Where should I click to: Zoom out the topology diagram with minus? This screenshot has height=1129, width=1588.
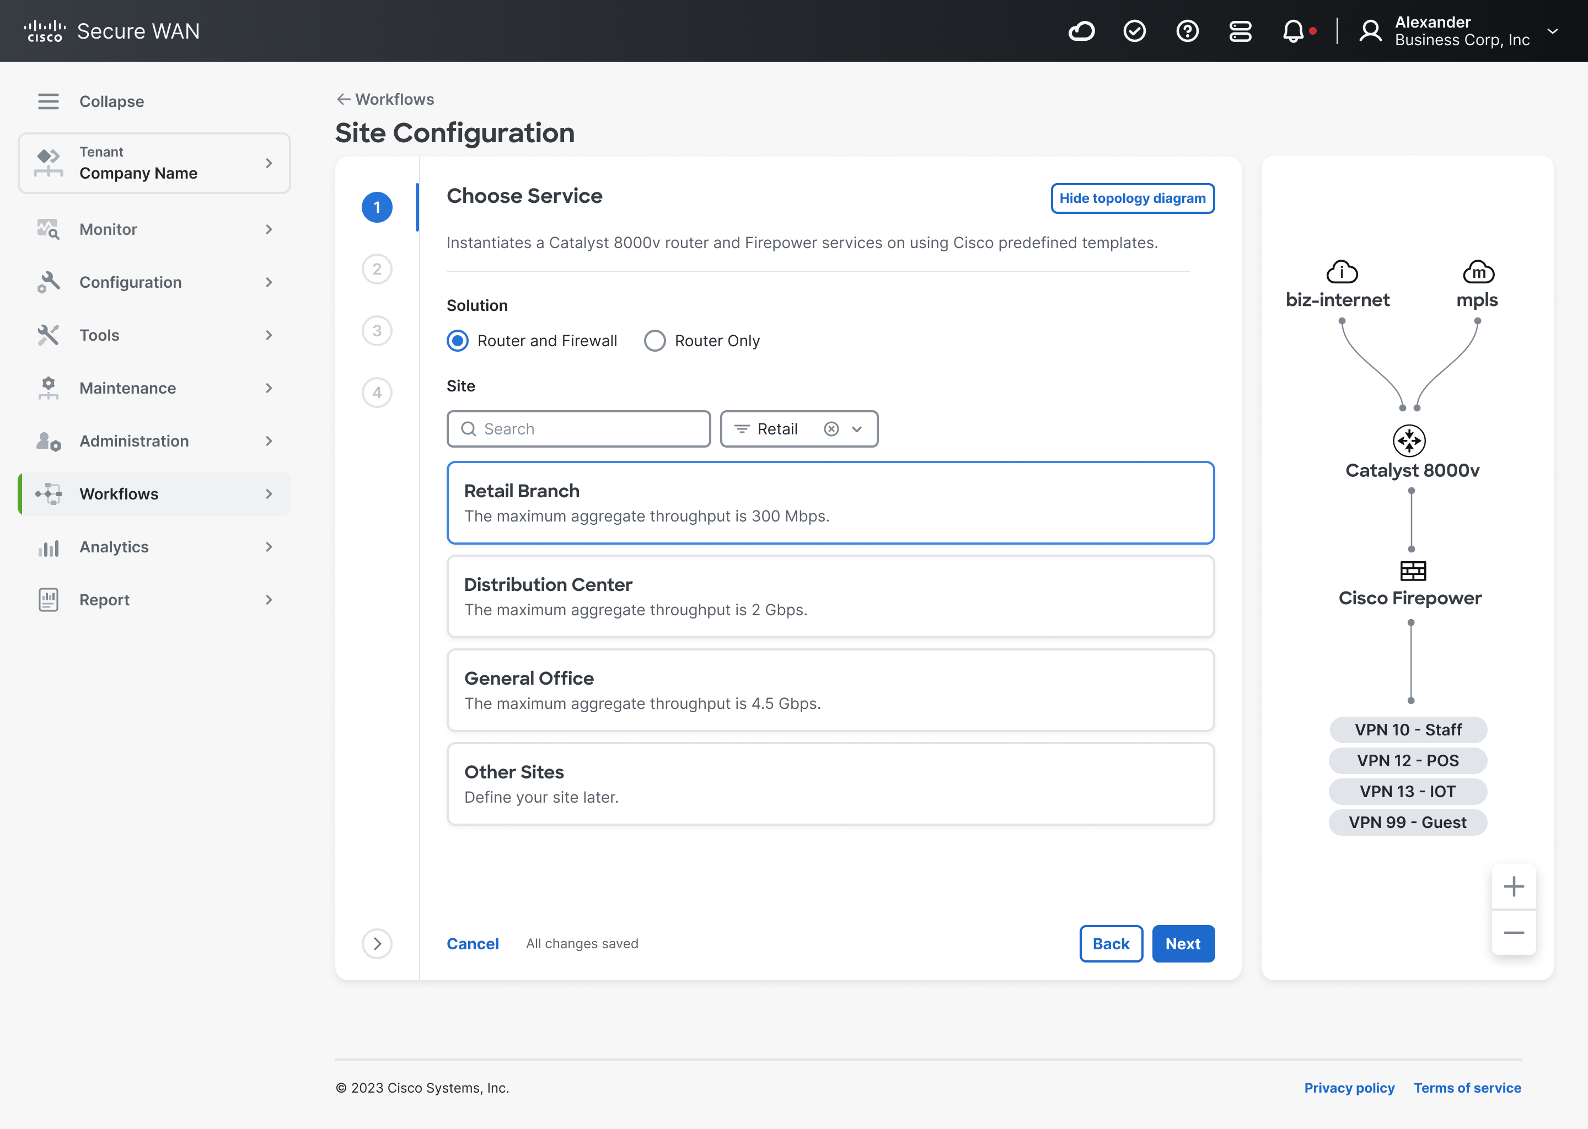click(x=1514, y=933)
